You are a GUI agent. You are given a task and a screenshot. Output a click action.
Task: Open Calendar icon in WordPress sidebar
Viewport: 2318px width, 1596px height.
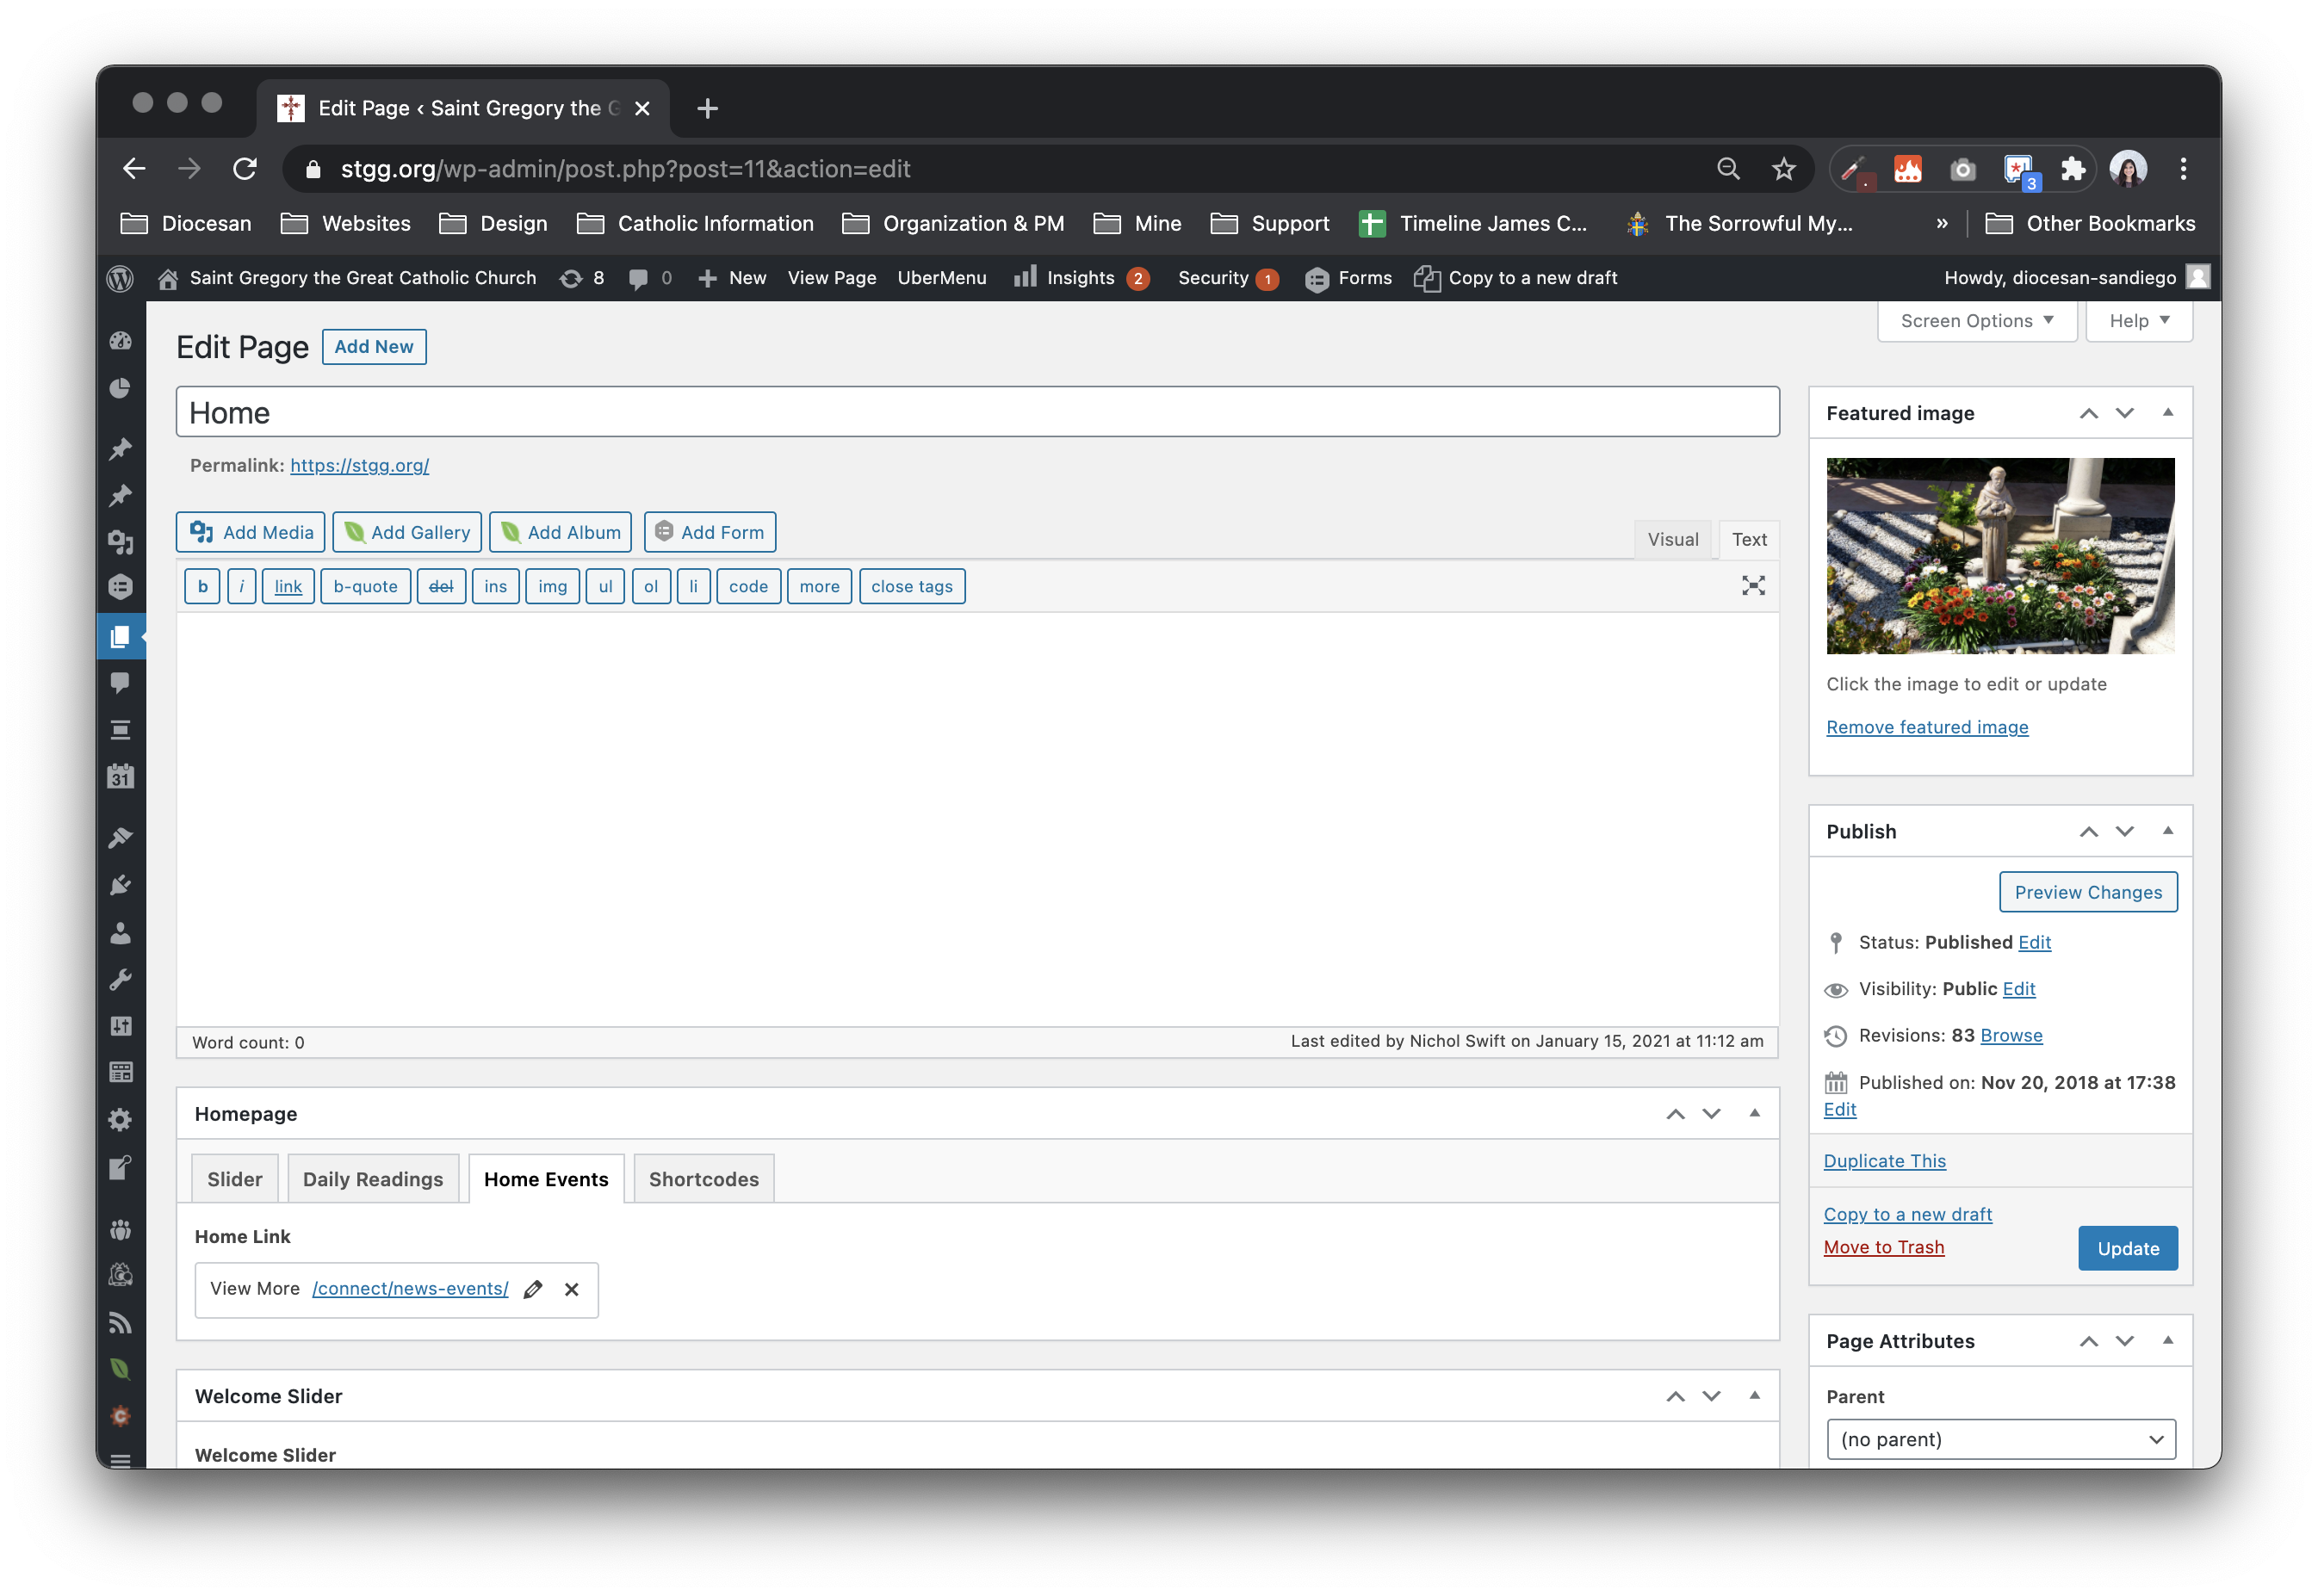120,776
